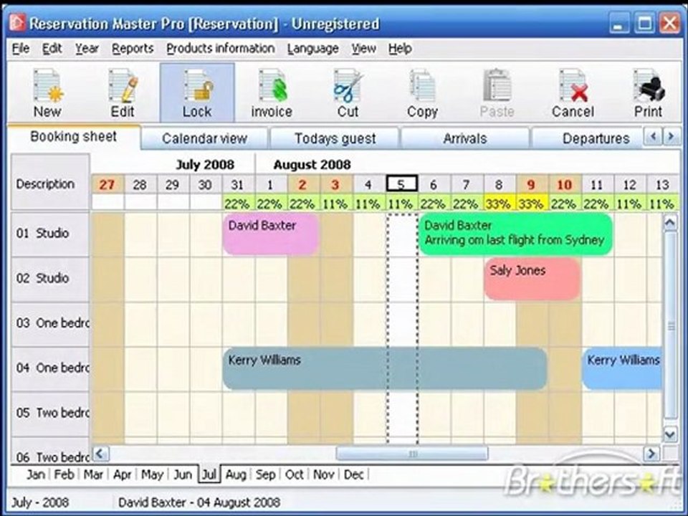Select the Mar month button
Viewport: 688px width, 516px height.
(x=93, y=474)
